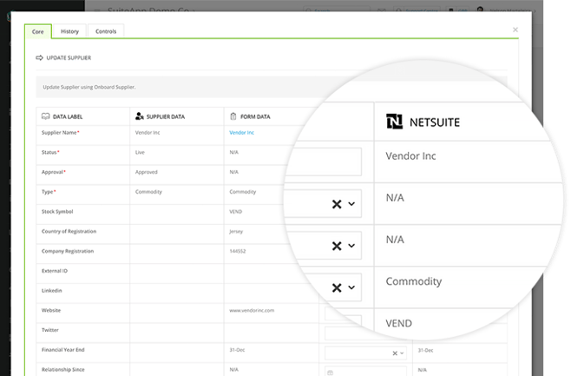The image size is (571, 376).
Task: Open the Controls tab
Action: pyautogui.click(x=106, y=31)
